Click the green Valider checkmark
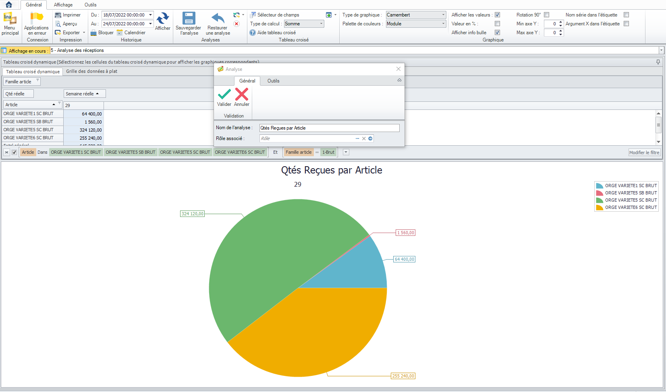The height and width of the screenshot is (392, 666). pos(224,94)
